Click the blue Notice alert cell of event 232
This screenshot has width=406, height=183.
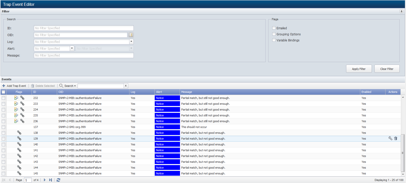[x=167, y=98]
